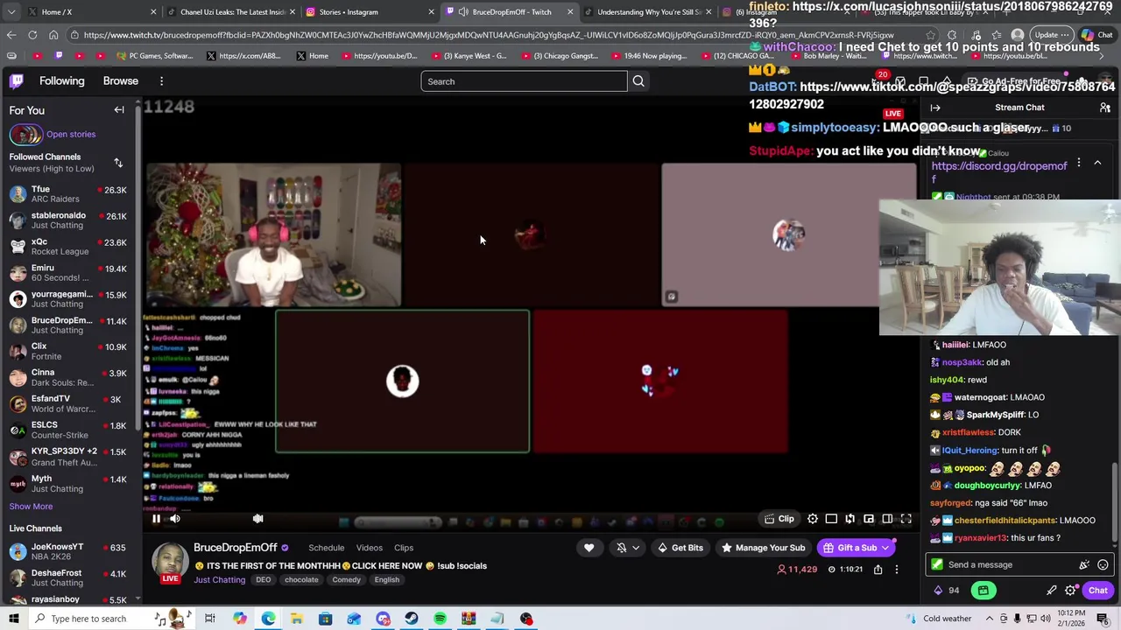Click the Twitch logo home icon
The height and width of the screenshot is (630, 1121).
pyautogui.click(x=17, y=81)
